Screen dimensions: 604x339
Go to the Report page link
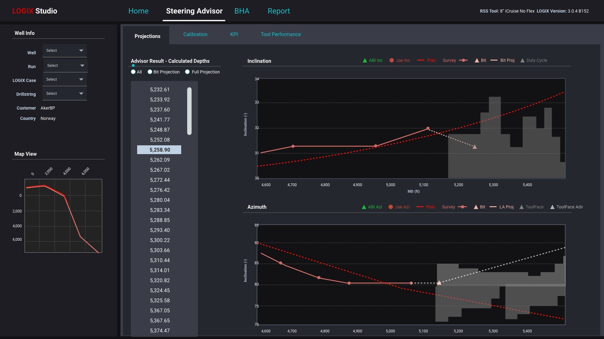pos(278,11)
